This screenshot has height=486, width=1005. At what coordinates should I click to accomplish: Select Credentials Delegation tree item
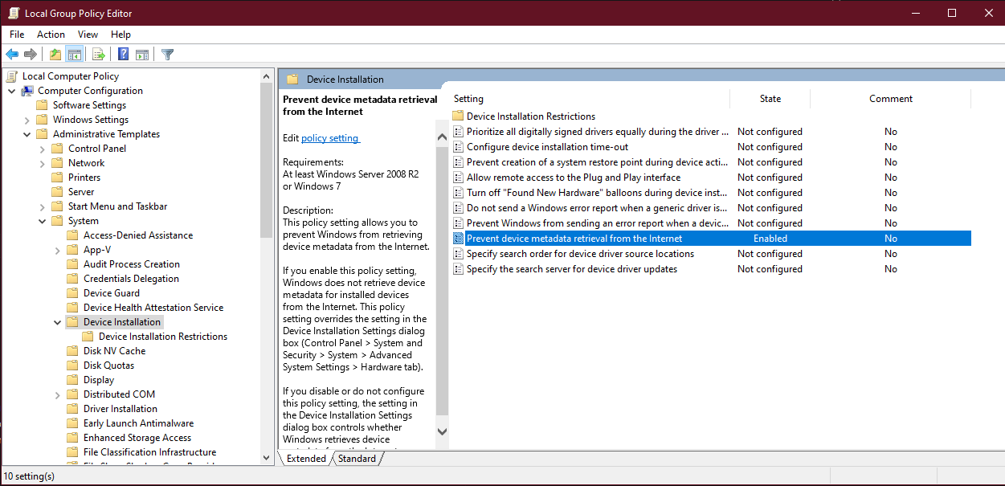coord(131,279)
